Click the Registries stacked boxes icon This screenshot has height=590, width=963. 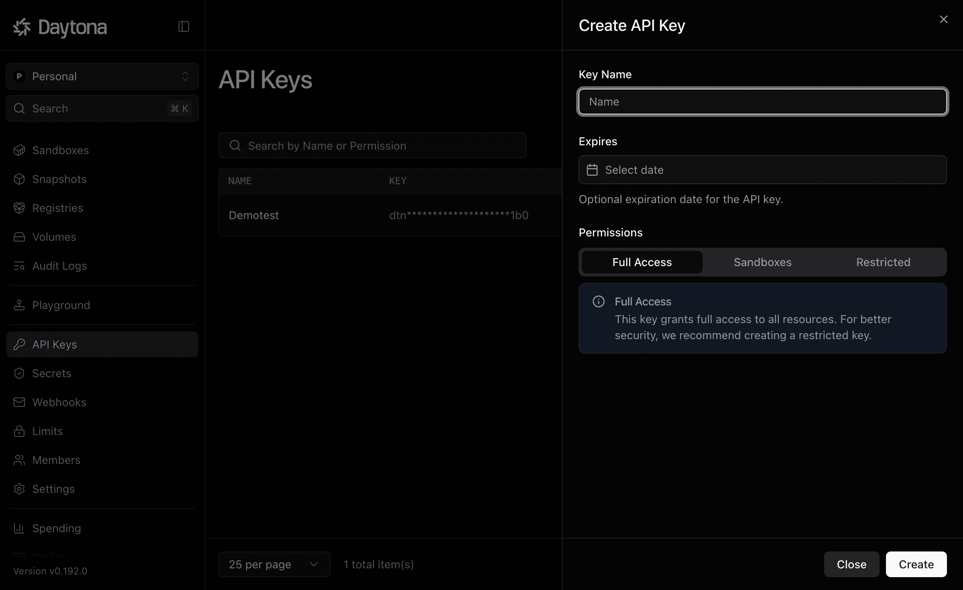(x=19, y=208)
